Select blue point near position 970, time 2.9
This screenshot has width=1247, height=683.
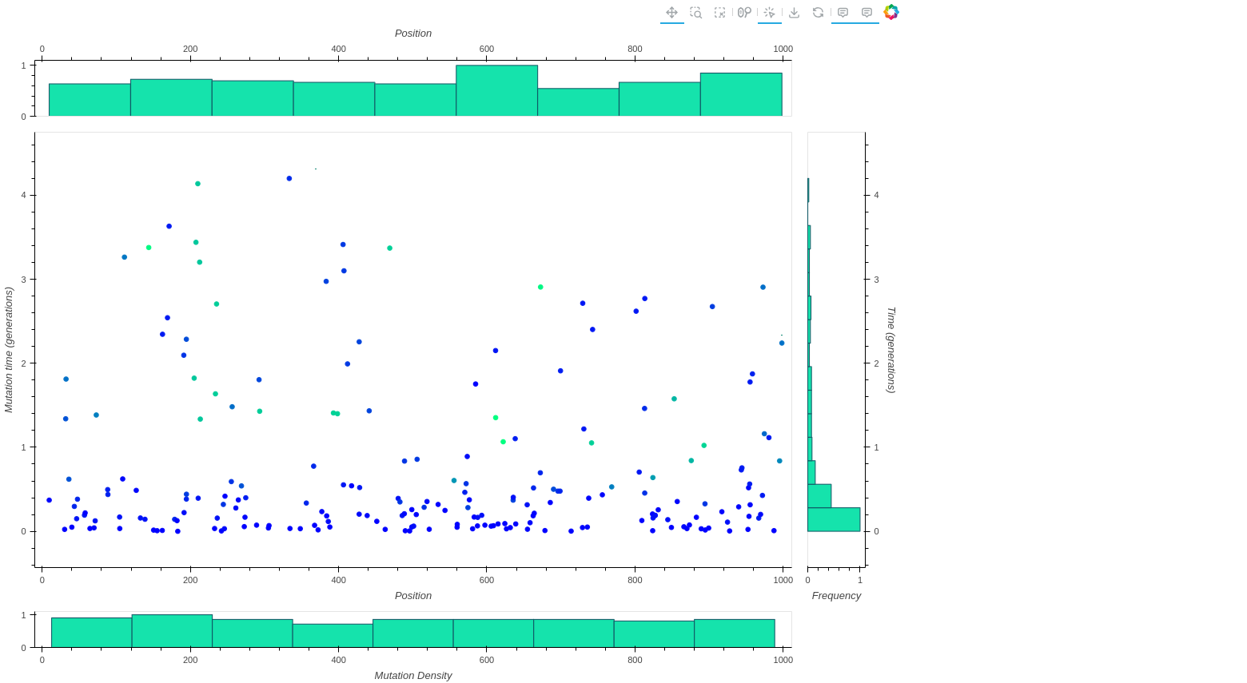click(x=763, y=287)
